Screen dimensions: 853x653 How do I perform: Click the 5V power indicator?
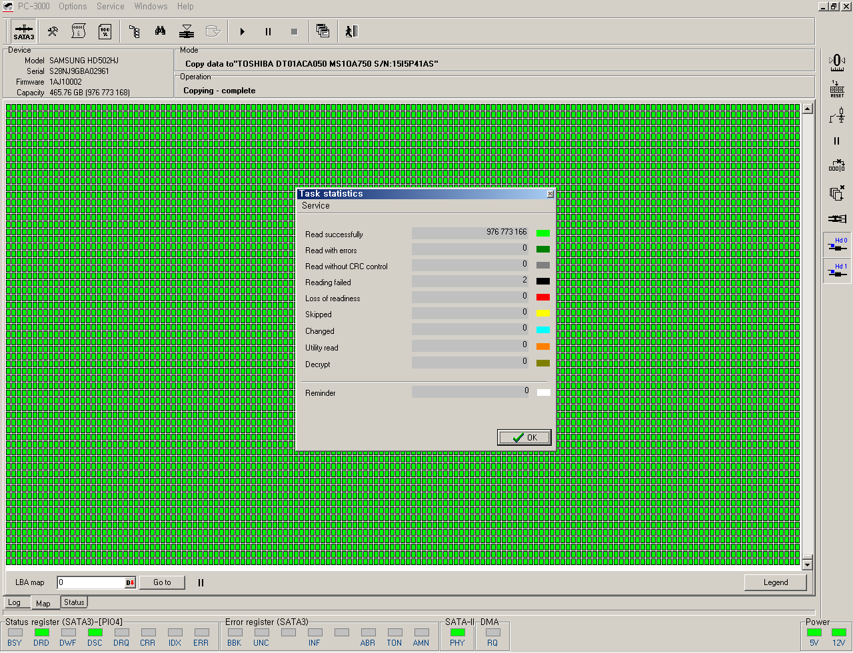click(814, 632)
